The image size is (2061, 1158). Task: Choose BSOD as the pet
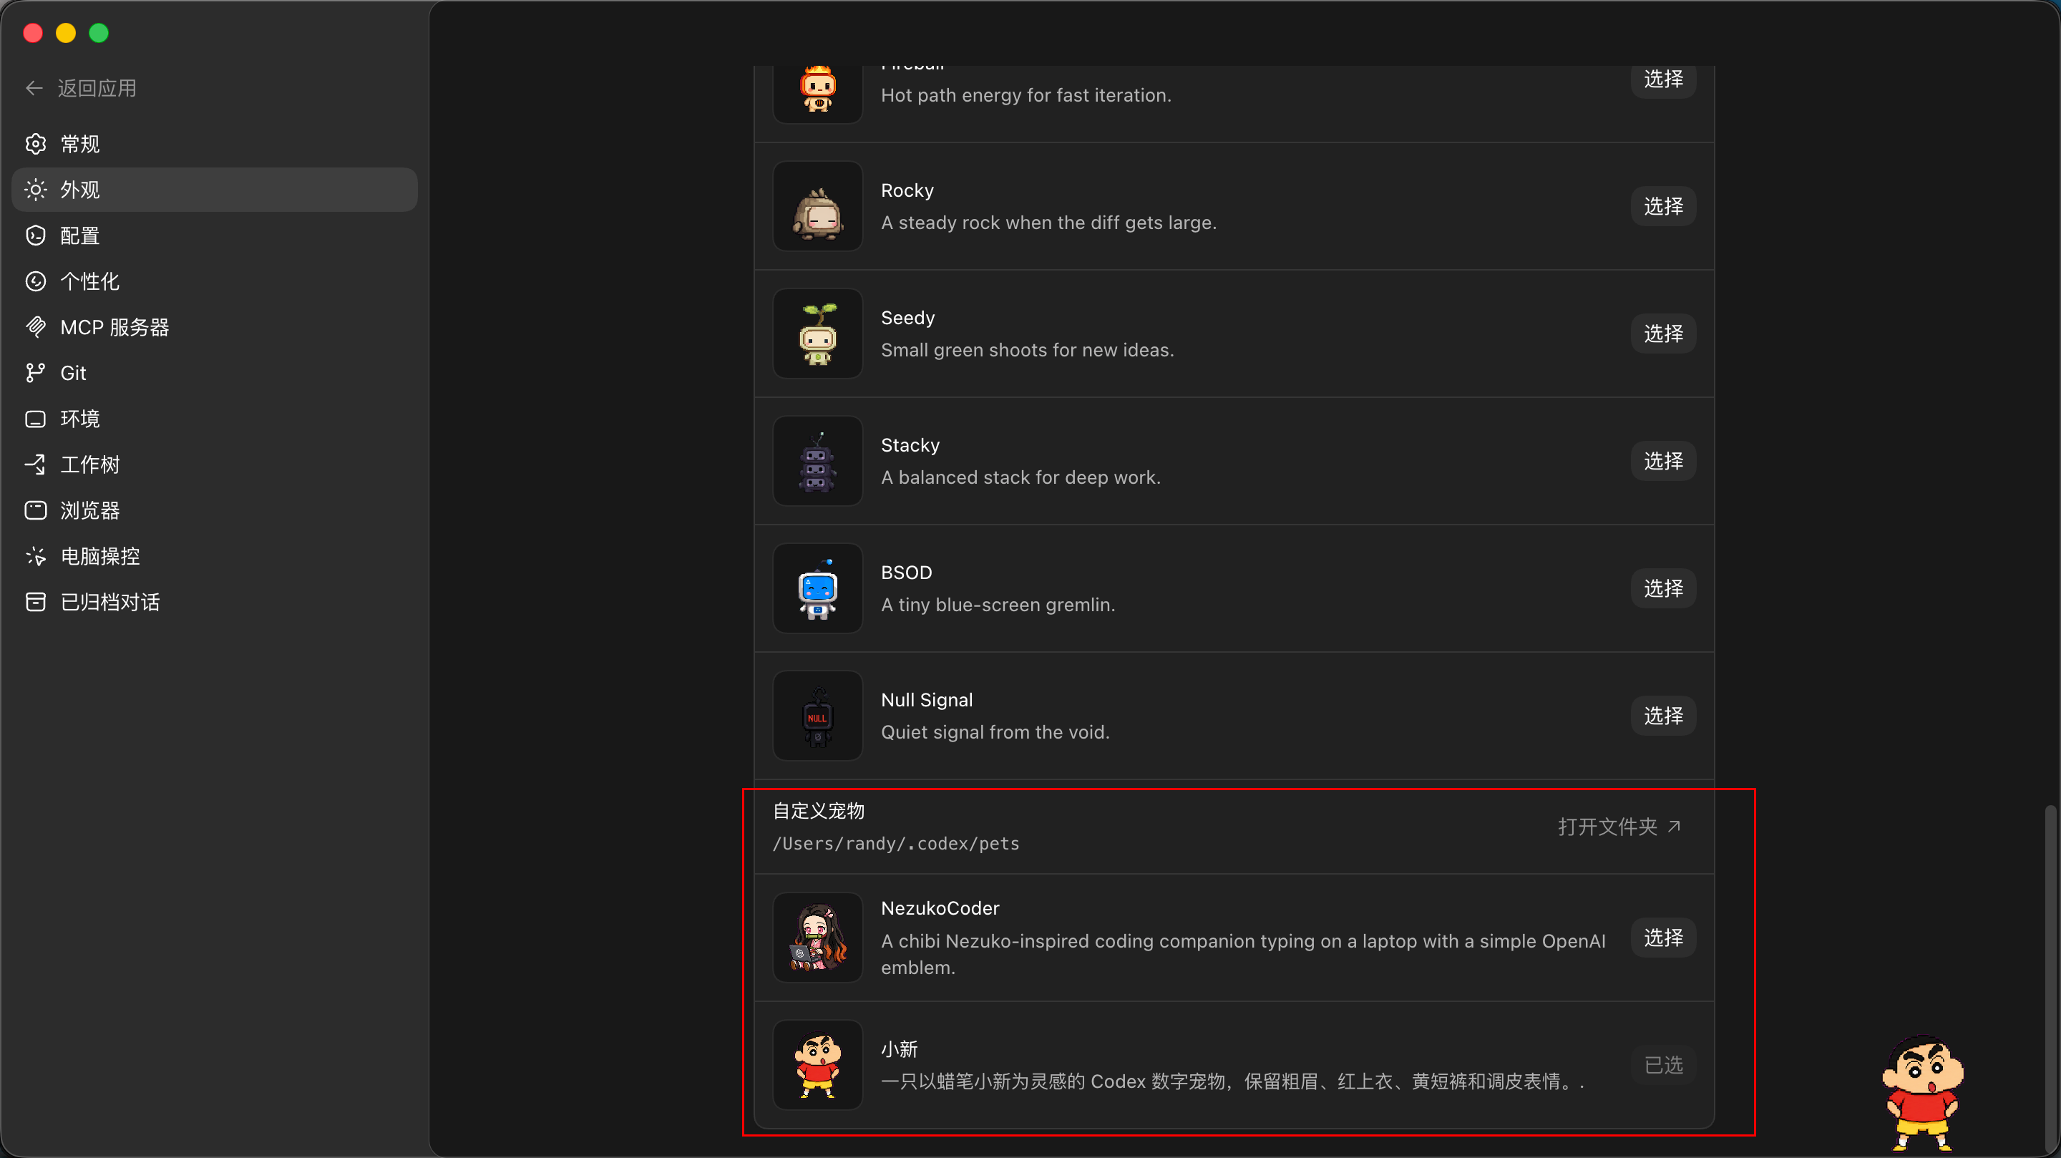(1662, 588)
